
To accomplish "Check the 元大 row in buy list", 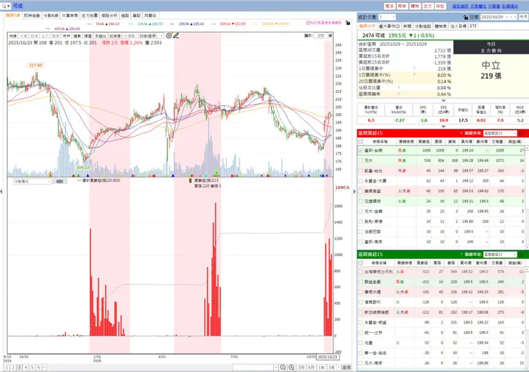I will point(361,161).
